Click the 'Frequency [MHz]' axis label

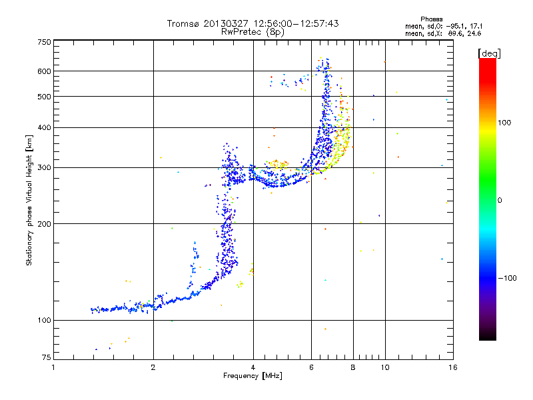coord(253,376)
